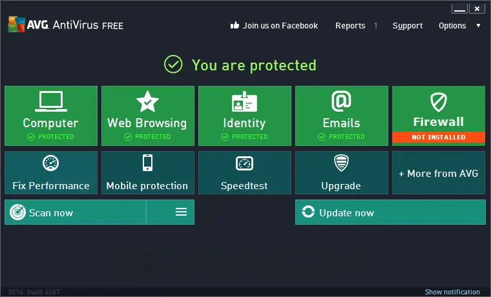Click the Fix Performance label
The width and height of the screenshot is (491, 297).
pyautogui.click(x=51, y=185)
